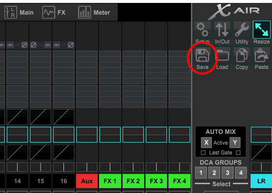Screen dimensions: 272x193
Task: Enable Auto Mix group X
Action: coord(206,143)
